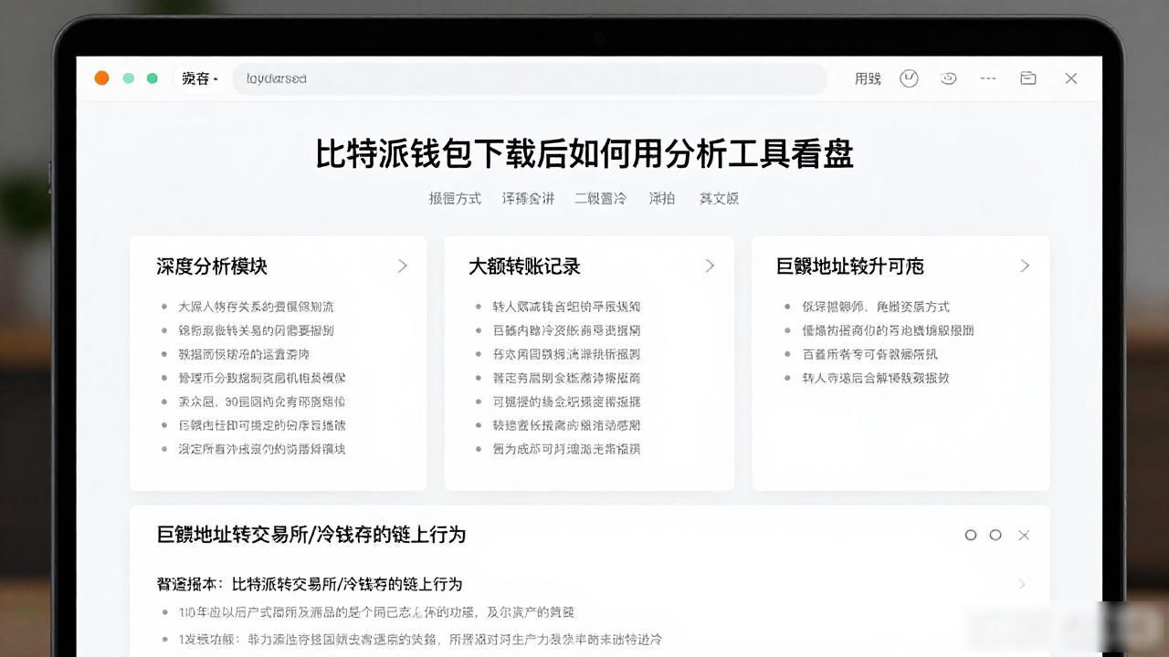Expand the 深度分析模块 card chevron
Screen dimensions: 1169x657
coord(403,266)
